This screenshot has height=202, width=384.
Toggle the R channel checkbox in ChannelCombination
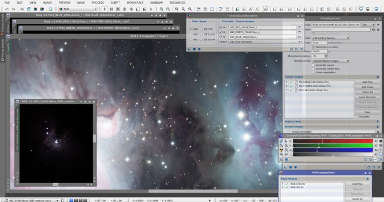221,28
